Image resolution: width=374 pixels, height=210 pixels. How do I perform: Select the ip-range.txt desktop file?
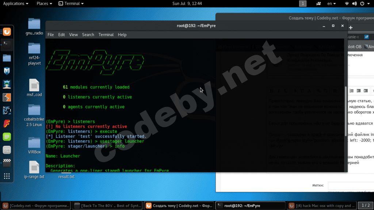point(34,170)
